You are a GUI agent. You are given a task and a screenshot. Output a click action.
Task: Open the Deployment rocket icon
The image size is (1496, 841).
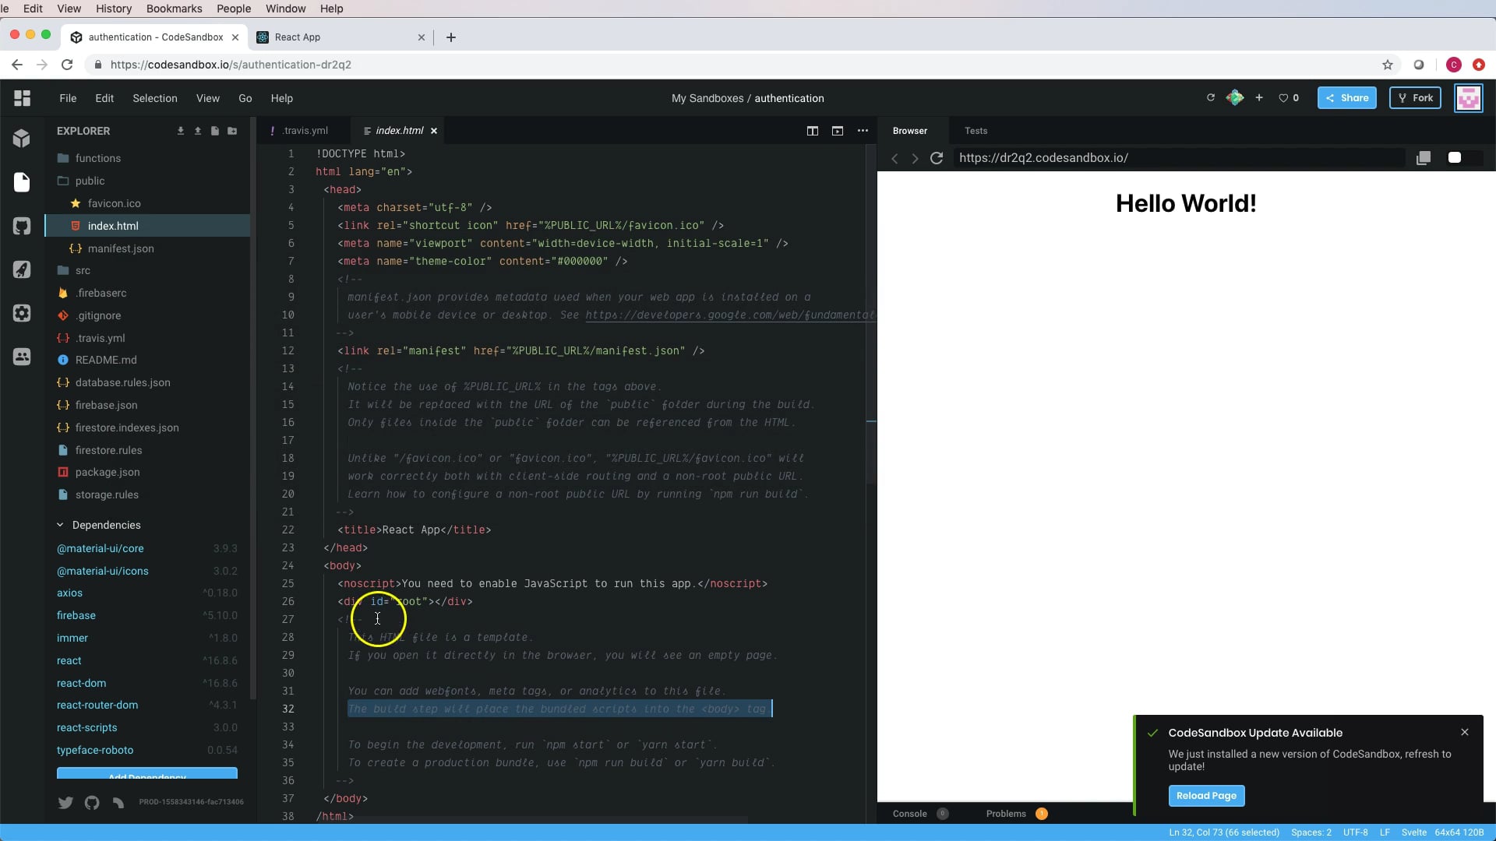[x=22, y=269]
